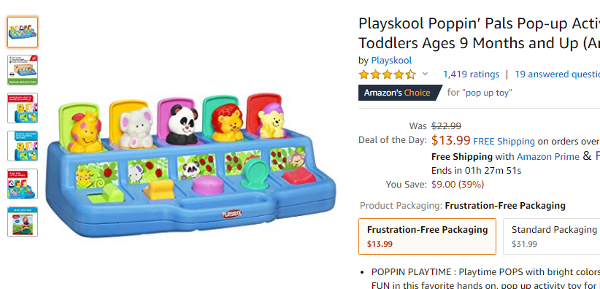
Task: Click the FREE Shipping link
Action: [504, 142]
